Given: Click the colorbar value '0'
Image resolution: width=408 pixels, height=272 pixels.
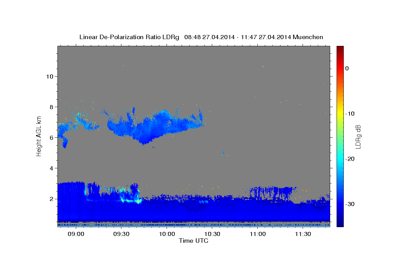Looking at the screenshot, I should point(347,68).
